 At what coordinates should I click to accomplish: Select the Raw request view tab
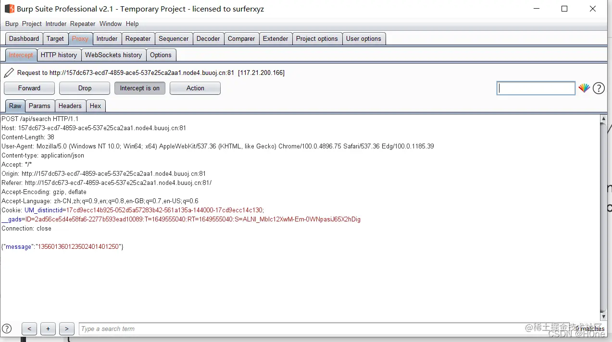(x=15, y=106)
